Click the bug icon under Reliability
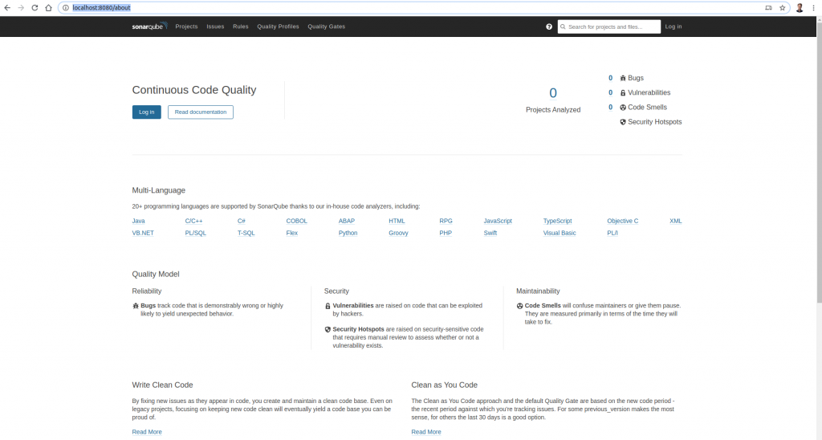This screenshot has width=822, height=440. (x=135, y=306)
